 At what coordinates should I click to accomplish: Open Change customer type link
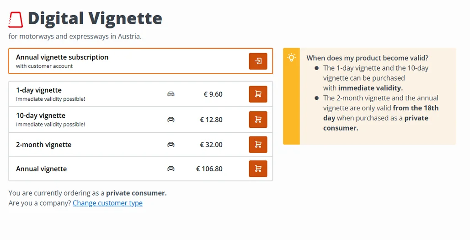[x=107, y=203]
